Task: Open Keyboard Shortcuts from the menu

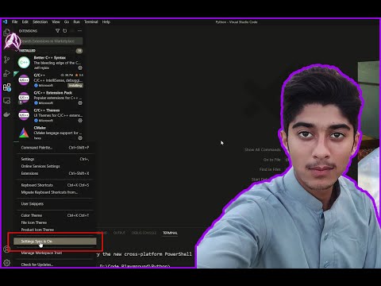Action: (55, 185)
